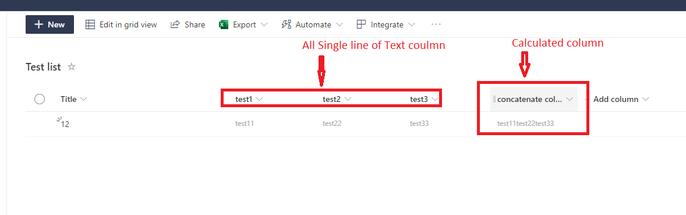Viewport: 686px width, 215px height.
Task: Open the test3 column header dropdown
Action: pos(424,100)
